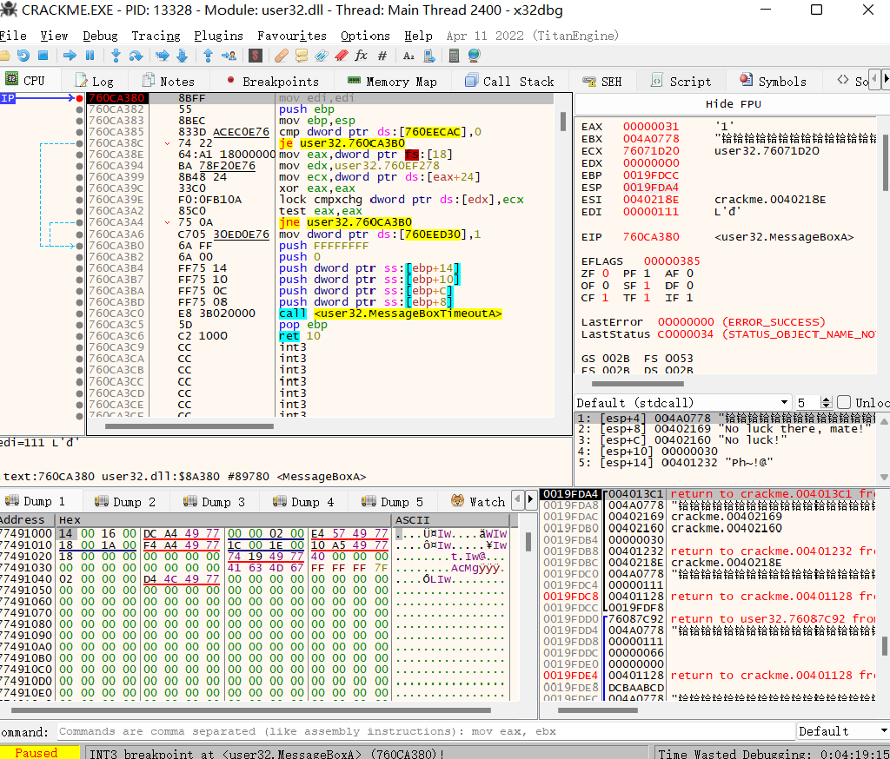The height and width of the screenshot is (759, 890).
Task: Click the Run arrow icon
Action: pyautogui.click(x=70, y=56)
